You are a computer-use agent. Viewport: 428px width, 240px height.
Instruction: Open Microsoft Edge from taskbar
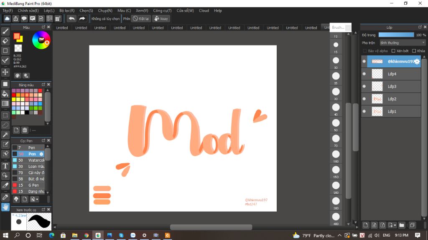[51, 235]
